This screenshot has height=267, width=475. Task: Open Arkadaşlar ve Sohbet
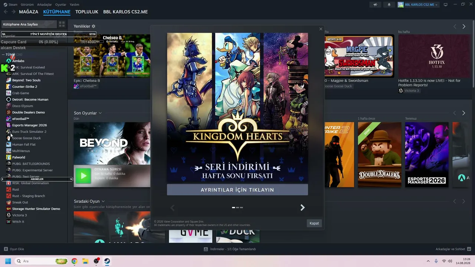pos(453,249)
